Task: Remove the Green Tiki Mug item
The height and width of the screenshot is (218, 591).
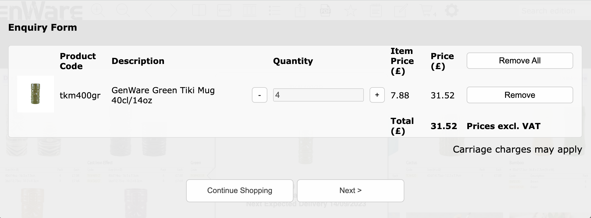Action: (520, 95)
